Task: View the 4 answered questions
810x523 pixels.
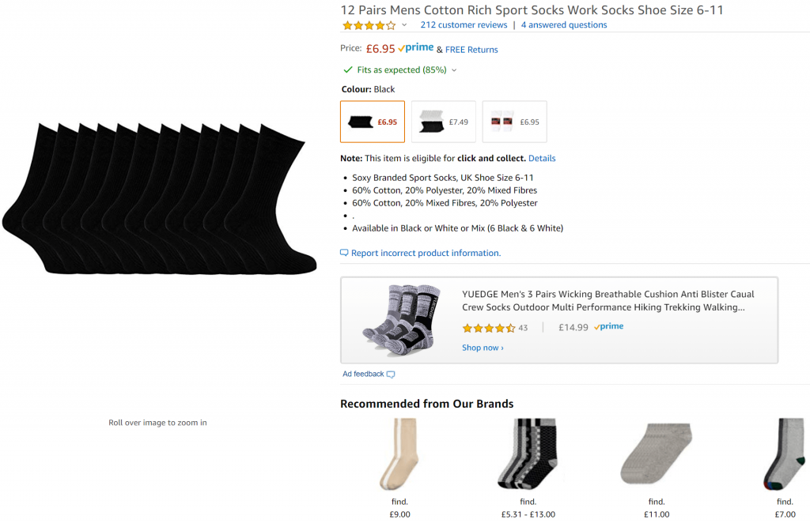Action: tap(564, 24)
